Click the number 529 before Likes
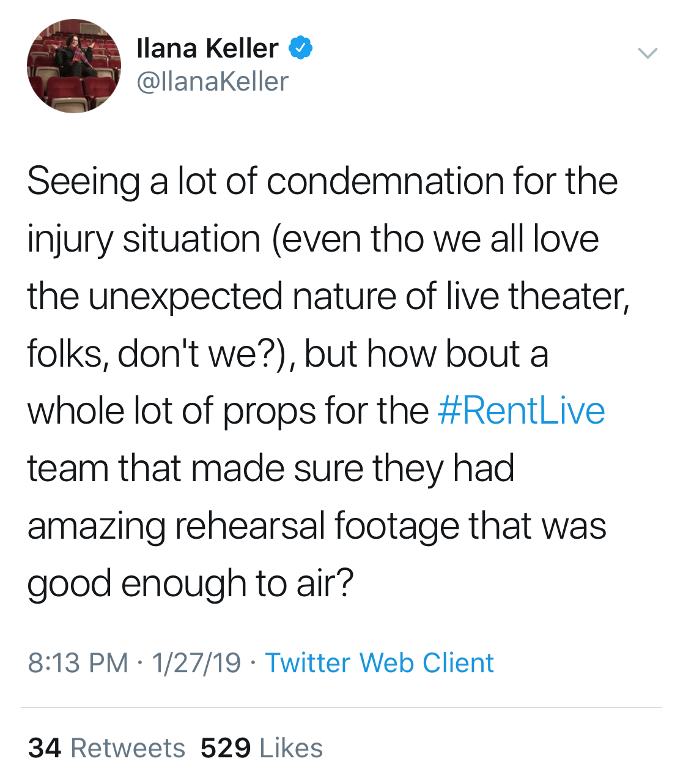Viewport: 683px width, 775px height. pyautogui.click(x=226, y=748)
